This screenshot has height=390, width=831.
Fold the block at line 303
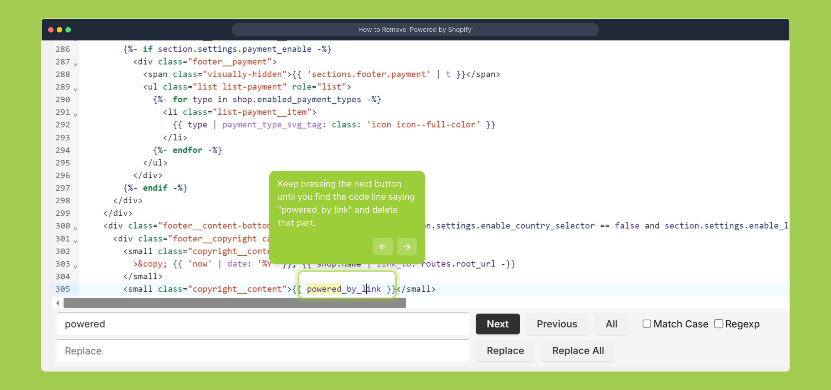[x=76, y=266]
